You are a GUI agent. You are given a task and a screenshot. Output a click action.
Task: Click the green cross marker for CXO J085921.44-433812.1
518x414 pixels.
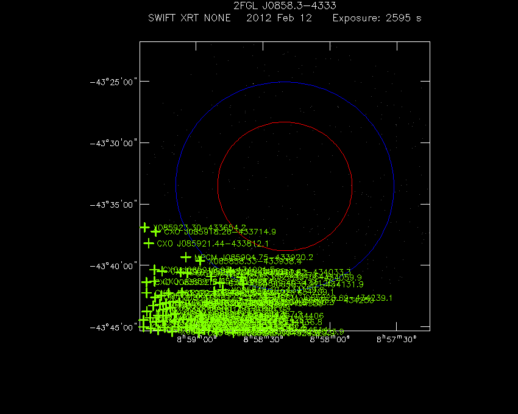(x=149, y=244)
